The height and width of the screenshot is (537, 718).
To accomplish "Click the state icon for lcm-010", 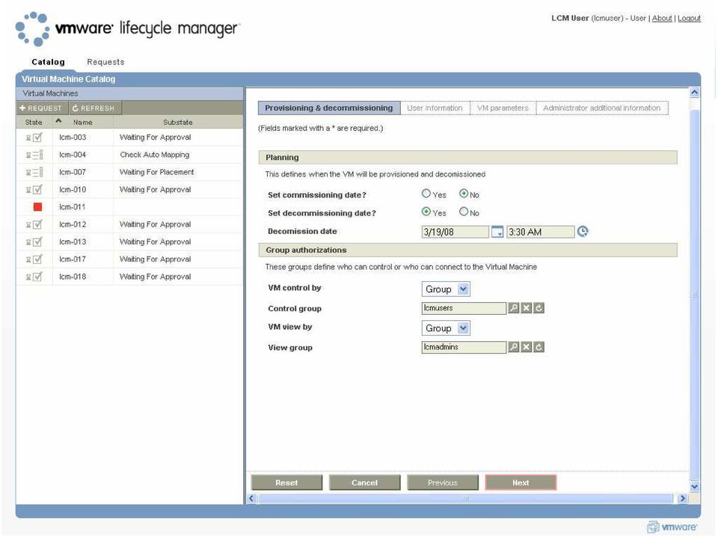I will pos(34,189).
